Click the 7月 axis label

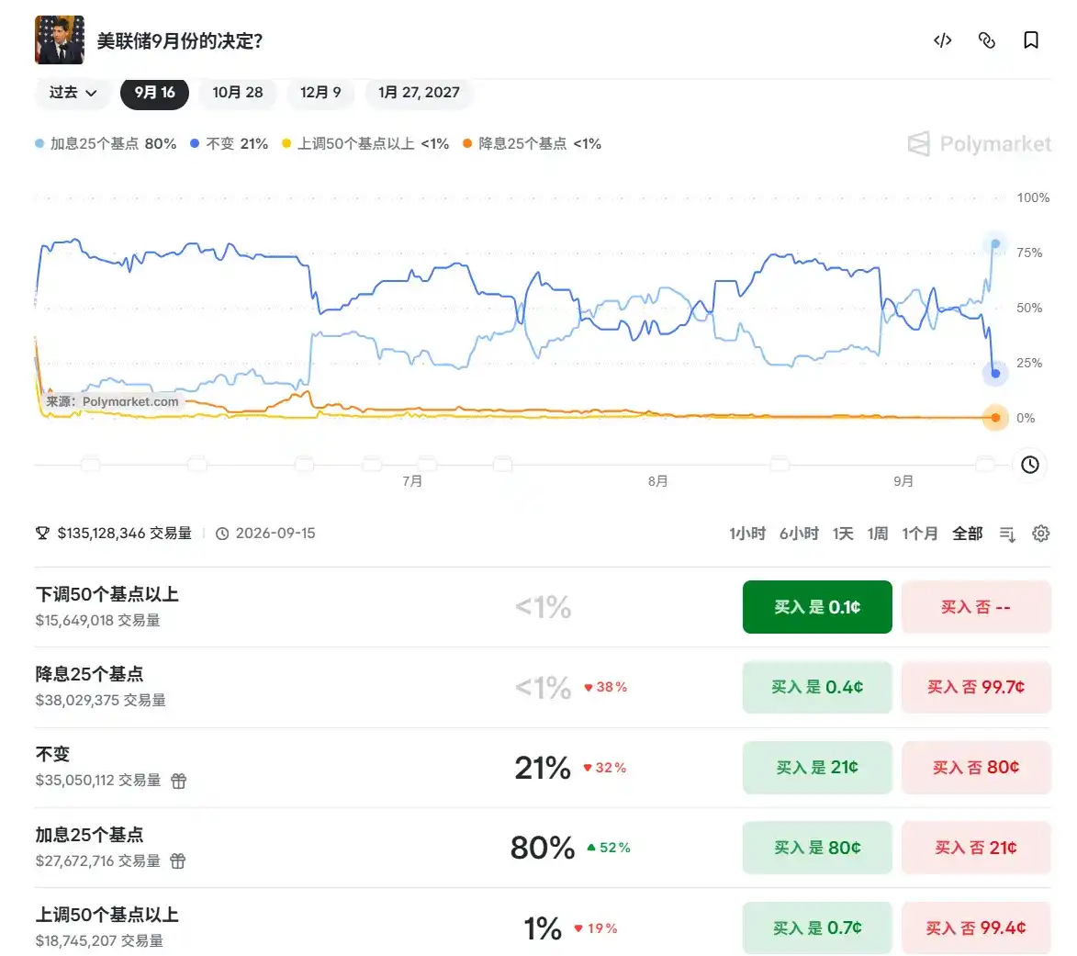coord(412,481)
